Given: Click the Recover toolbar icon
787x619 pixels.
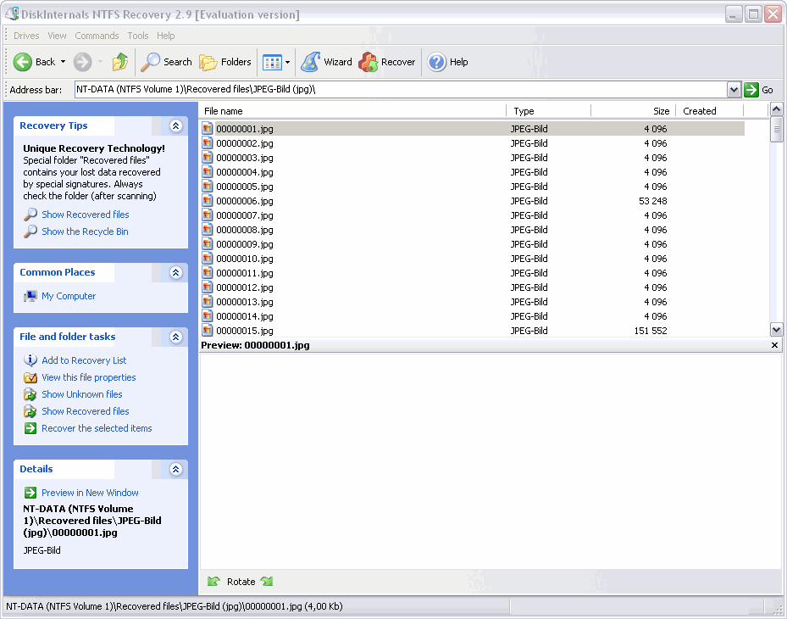Looking at the screenshot, I should 368,62.
